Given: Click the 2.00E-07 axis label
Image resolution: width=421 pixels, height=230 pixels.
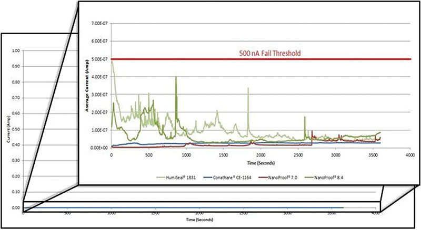Looking at the screenshot, I should click(x=99, y=112).
